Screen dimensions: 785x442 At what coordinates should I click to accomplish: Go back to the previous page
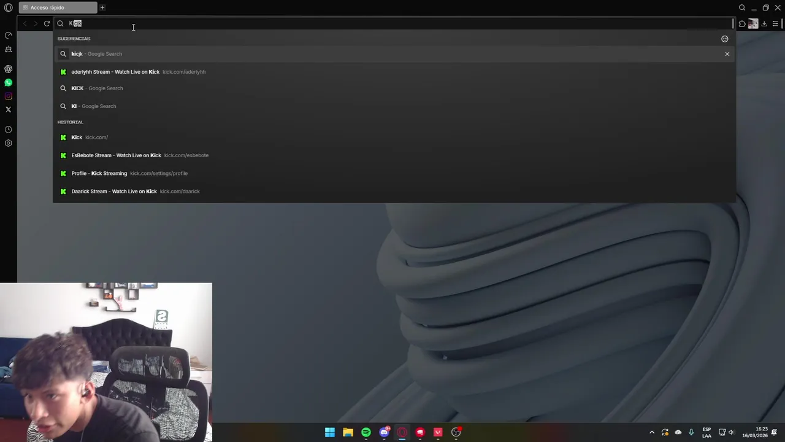[25, 23]
